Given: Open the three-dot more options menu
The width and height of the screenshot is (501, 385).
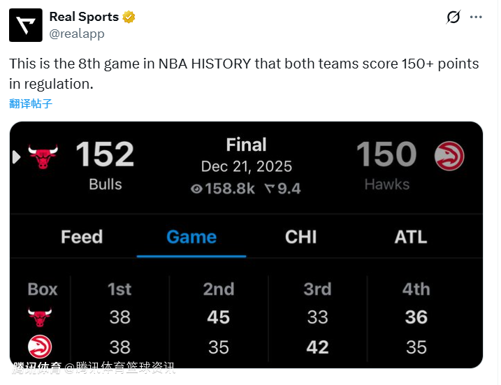Looking at the screenshot, I should coord(476,17).
